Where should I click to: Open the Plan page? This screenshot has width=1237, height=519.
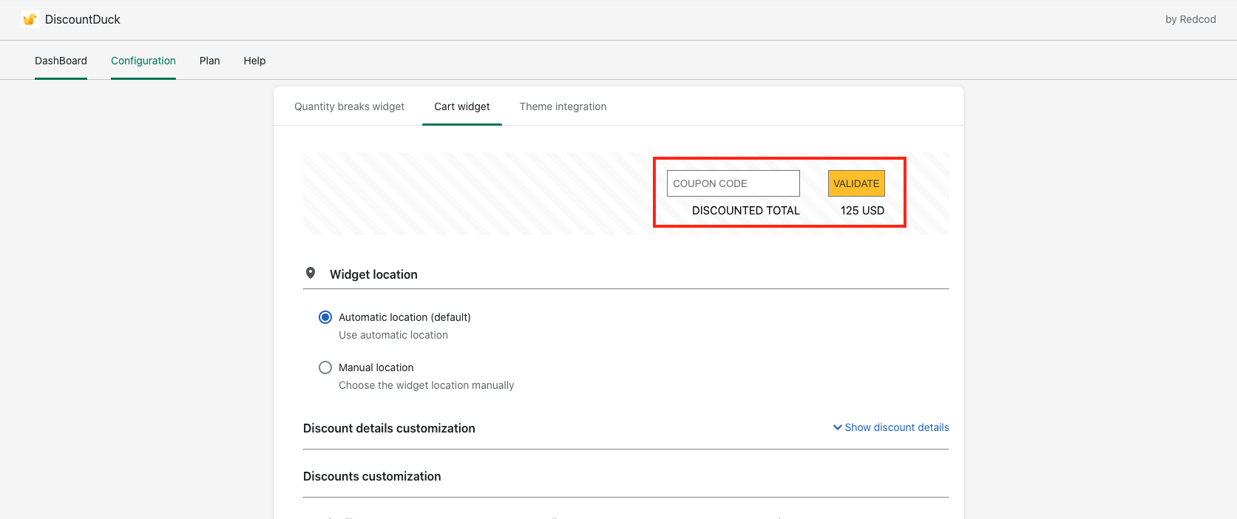tap(210, 61)
